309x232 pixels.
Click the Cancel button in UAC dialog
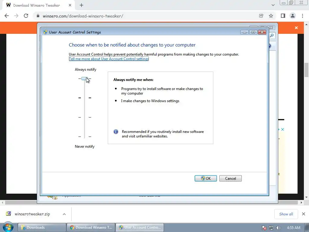[x=230, y=178]
